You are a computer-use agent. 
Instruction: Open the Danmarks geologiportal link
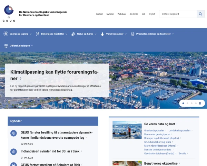[x=157, y=135]
